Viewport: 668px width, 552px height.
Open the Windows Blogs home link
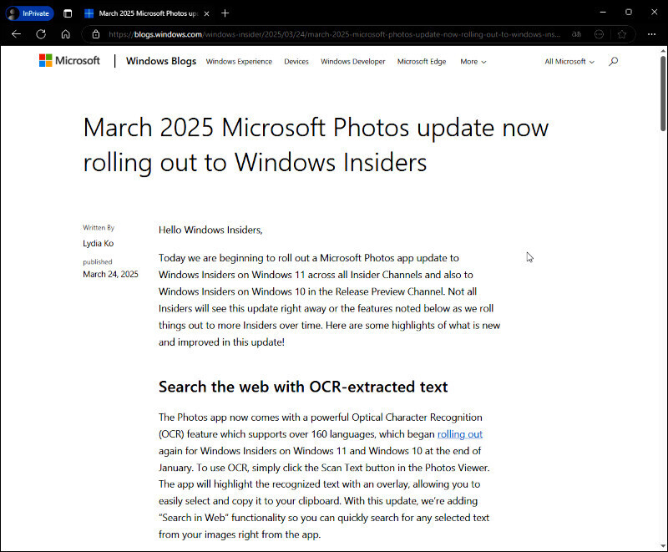click(x=161, y=61)
